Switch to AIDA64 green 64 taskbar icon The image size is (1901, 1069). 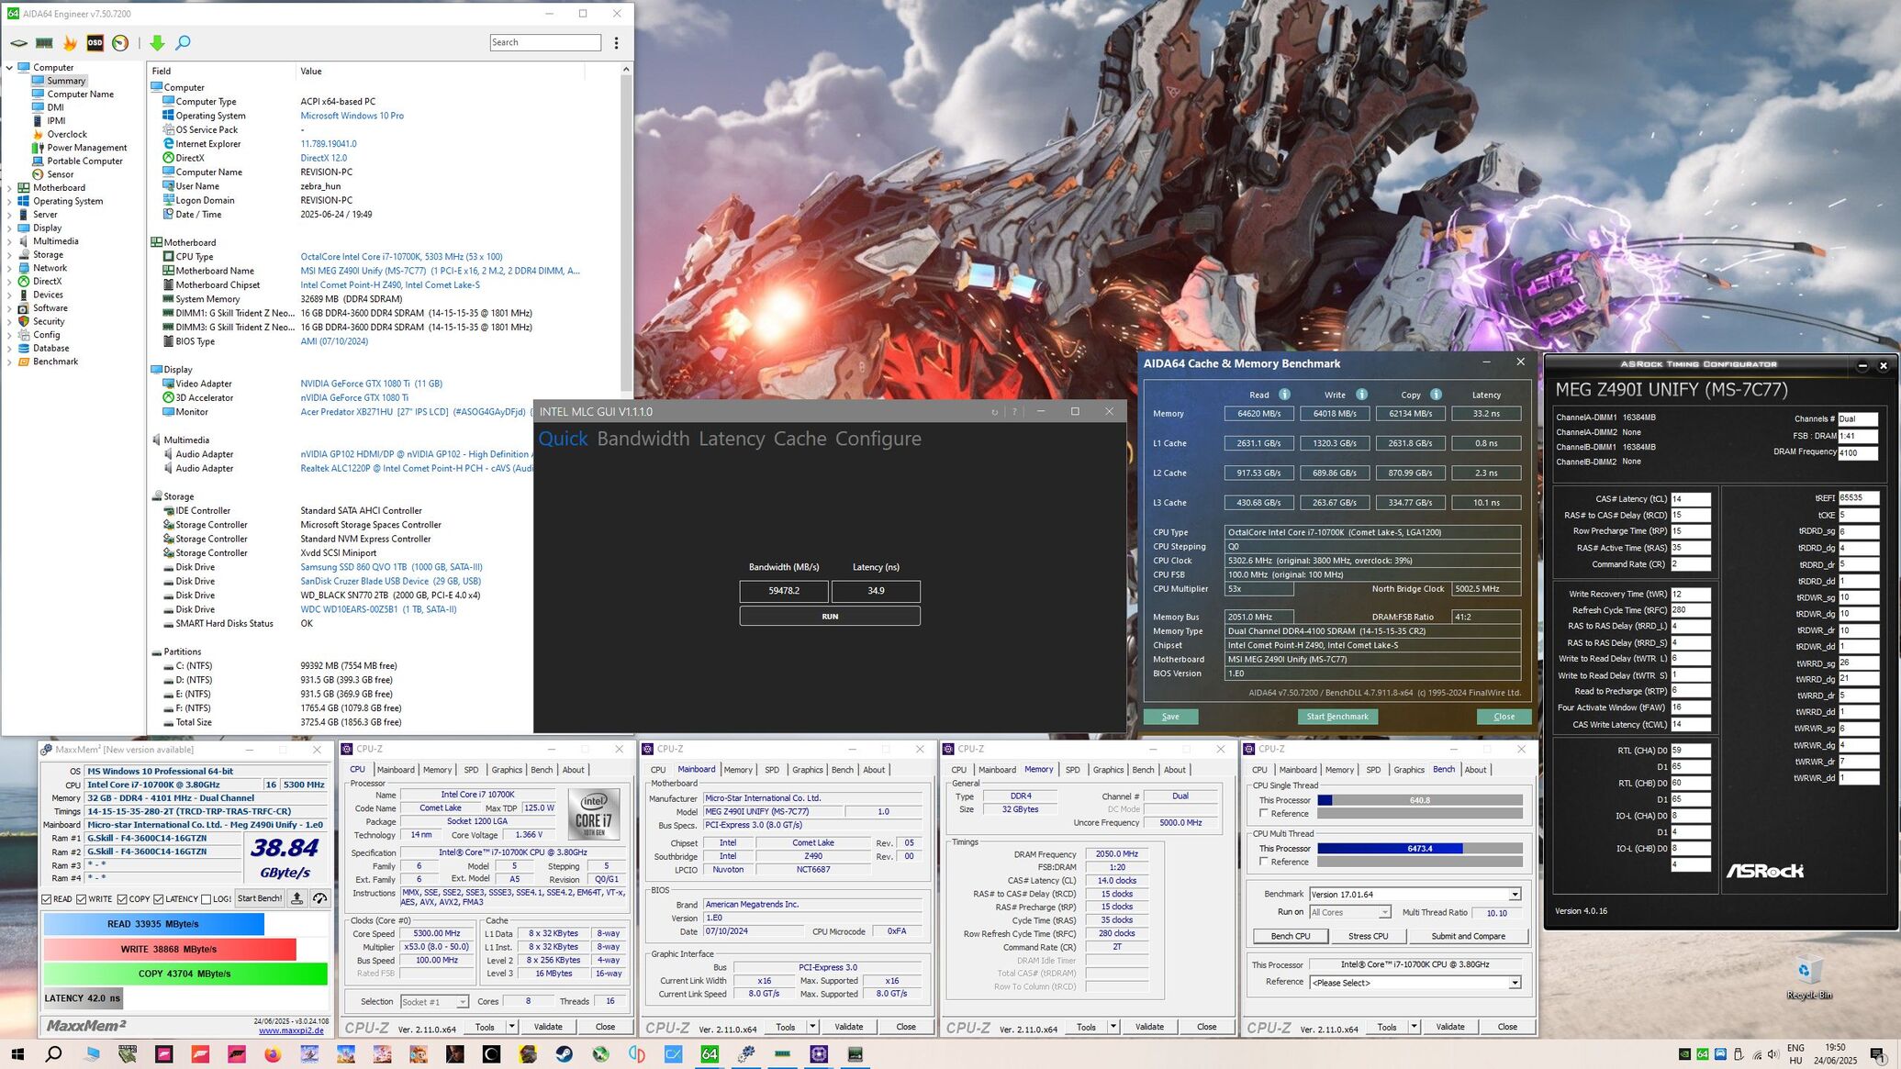click(x=710, y=1054)
